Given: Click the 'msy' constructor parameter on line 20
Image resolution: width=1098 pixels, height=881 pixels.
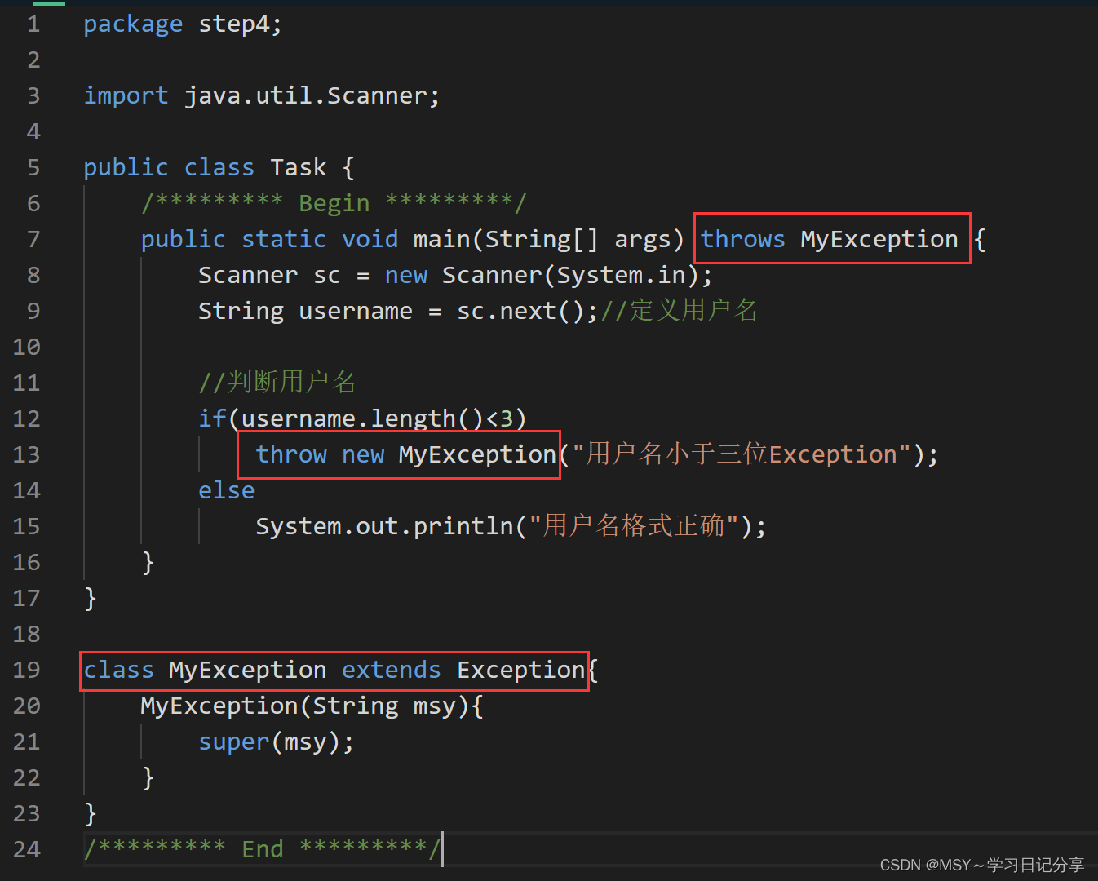Looking at the screenshot, I should click(x=434, y=706).
